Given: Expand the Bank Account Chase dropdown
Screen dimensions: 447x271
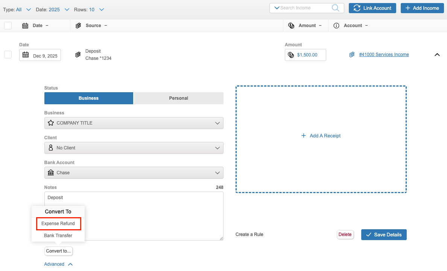Looking at the screenshot, I should pyautogui.click(x=134, y=173).
